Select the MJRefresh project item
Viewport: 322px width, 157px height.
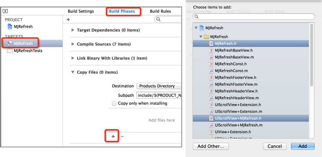(23, 27)
